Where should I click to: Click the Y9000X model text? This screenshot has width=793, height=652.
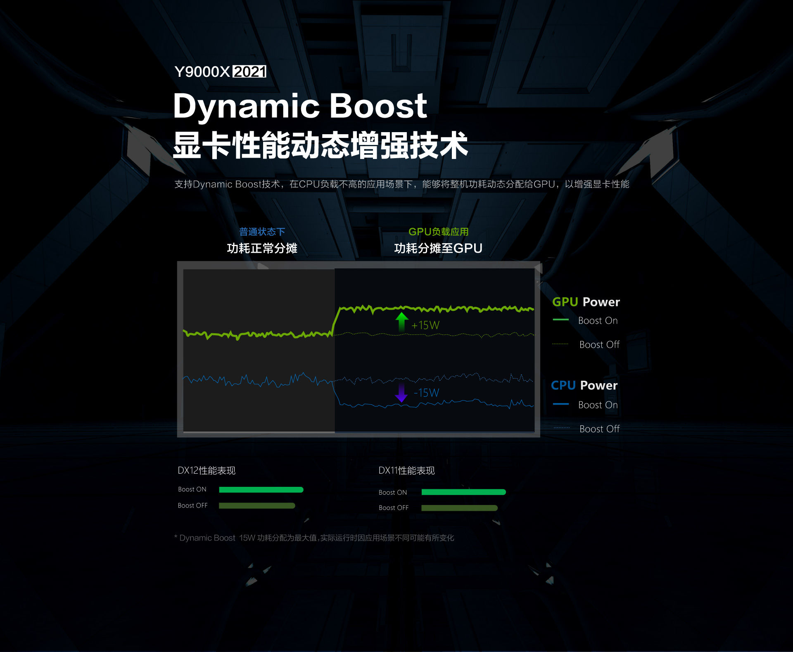(202, 72)
